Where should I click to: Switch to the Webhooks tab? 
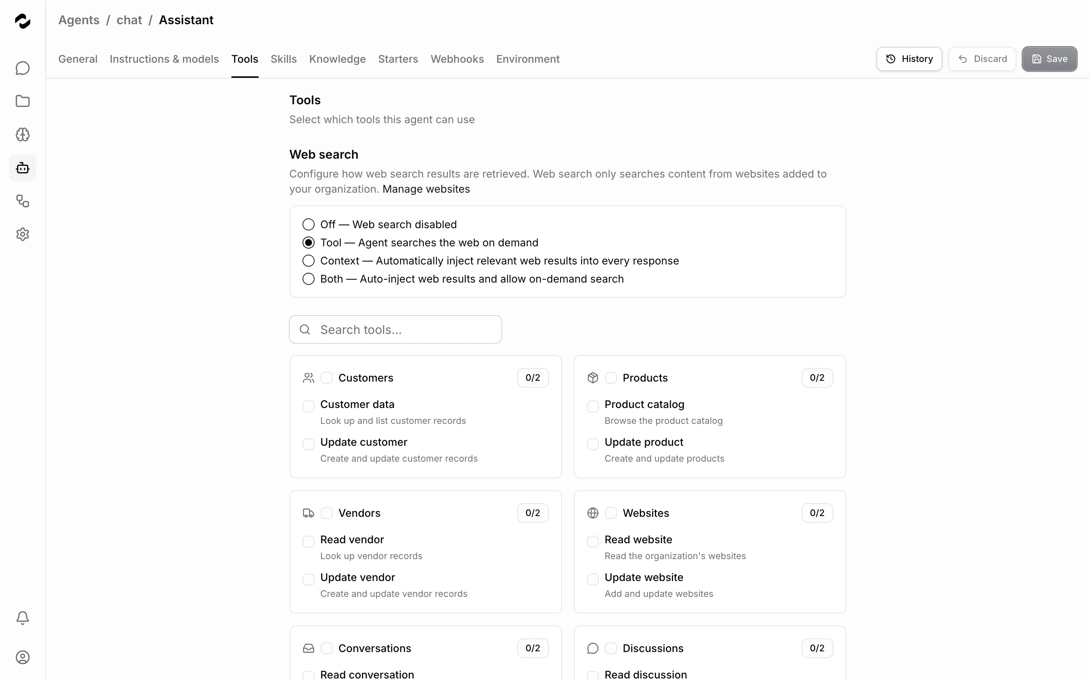pyautogui.click(x=457, y=59)
